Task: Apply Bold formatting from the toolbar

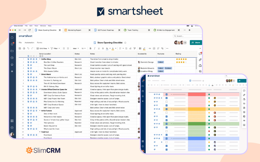Action: [90, 48]
